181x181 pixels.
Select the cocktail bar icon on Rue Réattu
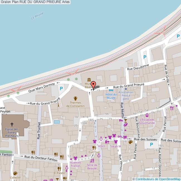125,121
